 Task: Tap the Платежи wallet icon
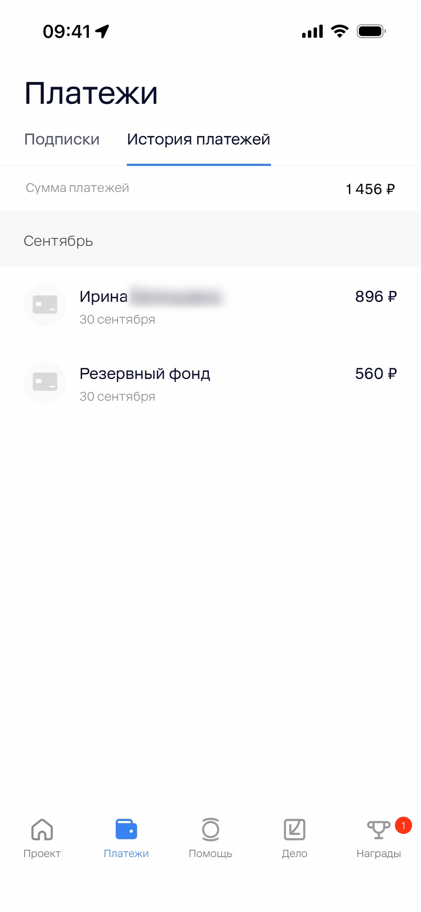(126, 829)
